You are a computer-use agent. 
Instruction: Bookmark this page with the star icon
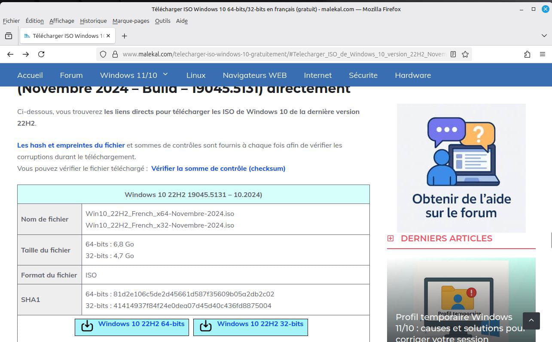tap(465, 54)
